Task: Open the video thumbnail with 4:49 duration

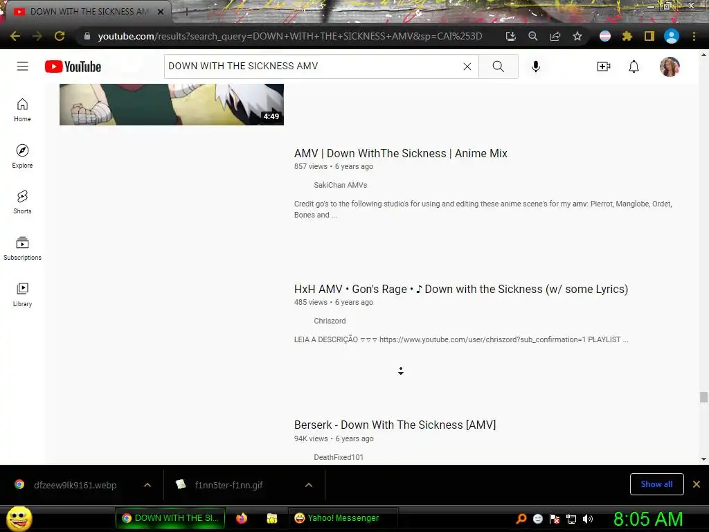Action: (172, 105)
